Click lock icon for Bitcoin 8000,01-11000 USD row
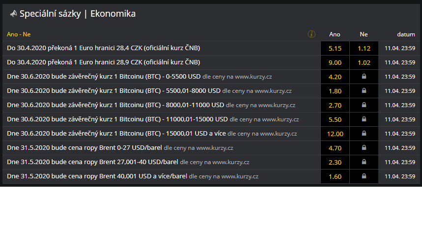Image resolution: width=422 pixels, height=226 pixels. pyautogui.click(x=364, y=105)
